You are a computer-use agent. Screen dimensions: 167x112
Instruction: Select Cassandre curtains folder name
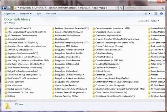point(112,28)
